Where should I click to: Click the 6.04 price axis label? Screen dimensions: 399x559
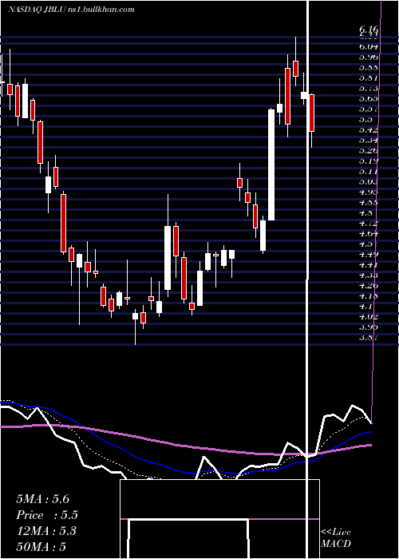point(369,46)
